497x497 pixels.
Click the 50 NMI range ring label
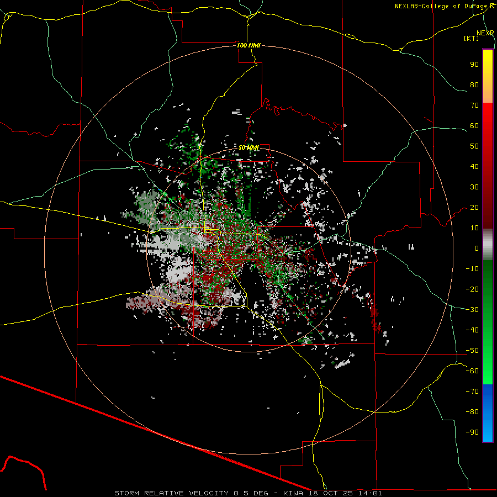248,147
